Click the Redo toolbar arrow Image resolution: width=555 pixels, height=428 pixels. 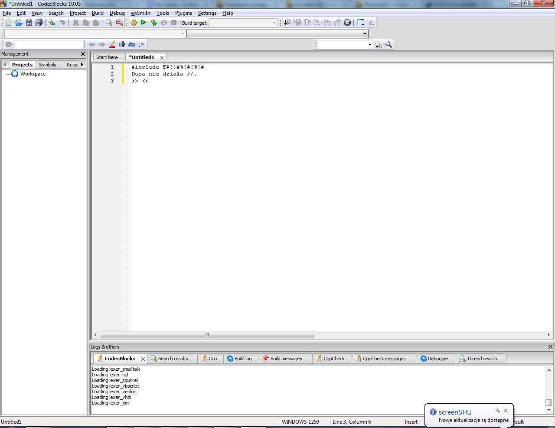coord(62,23)
